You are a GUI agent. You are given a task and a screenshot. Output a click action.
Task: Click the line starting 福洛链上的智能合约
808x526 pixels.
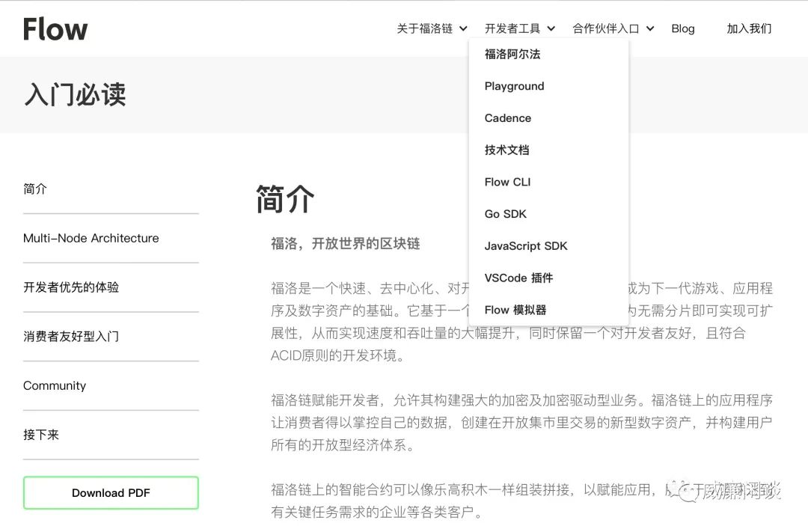pyautogui.click(x=522, y=489)
